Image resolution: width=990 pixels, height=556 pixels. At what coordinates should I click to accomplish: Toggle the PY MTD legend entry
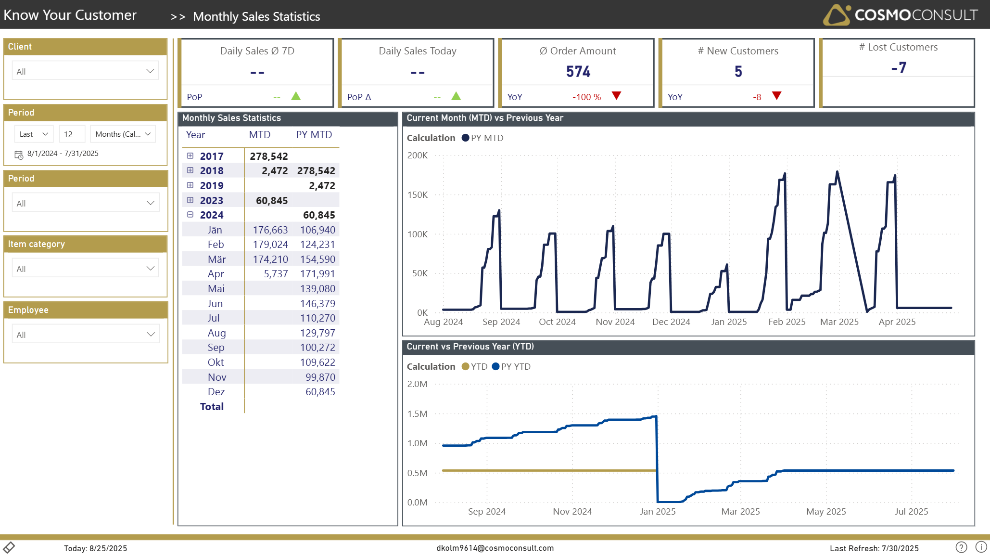(482, 138)
